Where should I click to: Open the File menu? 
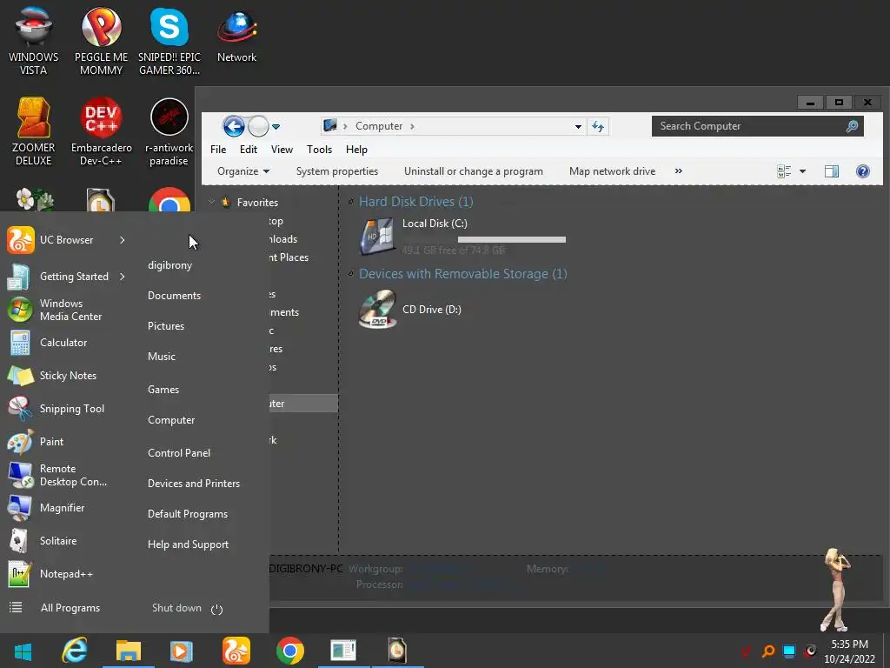218,150
